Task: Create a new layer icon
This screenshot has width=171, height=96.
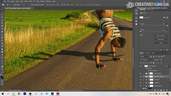Action: [x=164, y=90]
